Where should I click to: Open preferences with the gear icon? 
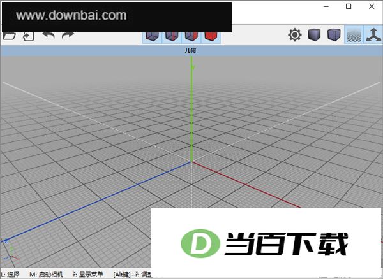pyautogui.click(x=295, y=35)
